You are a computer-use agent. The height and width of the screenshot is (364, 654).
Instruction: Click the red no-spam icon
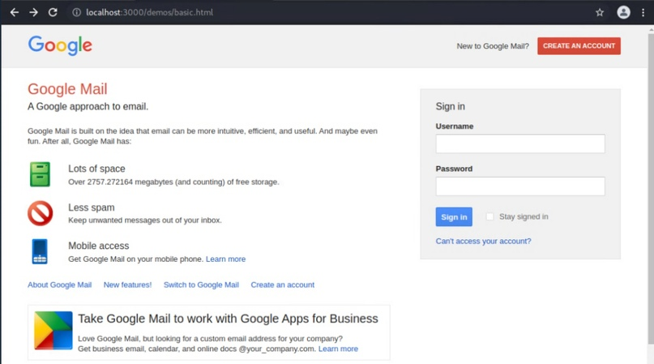[x=40, y=213]
